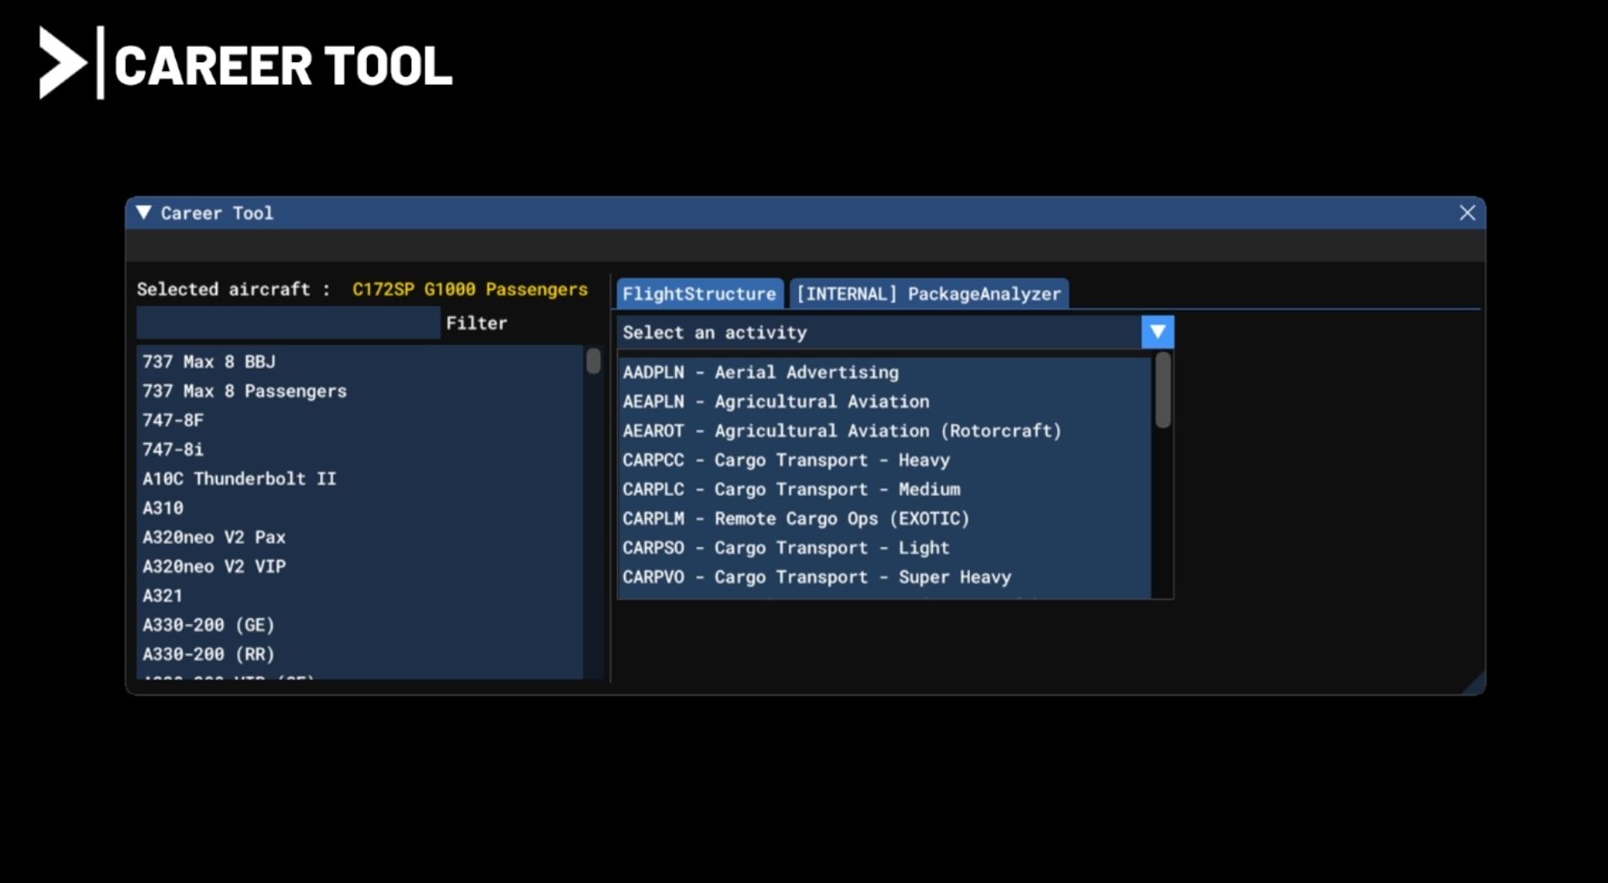1608x883 pixels.
Task: Click the activity dropdown list scrollbar
Action: pyautogui.click(x=1162, y=391)
